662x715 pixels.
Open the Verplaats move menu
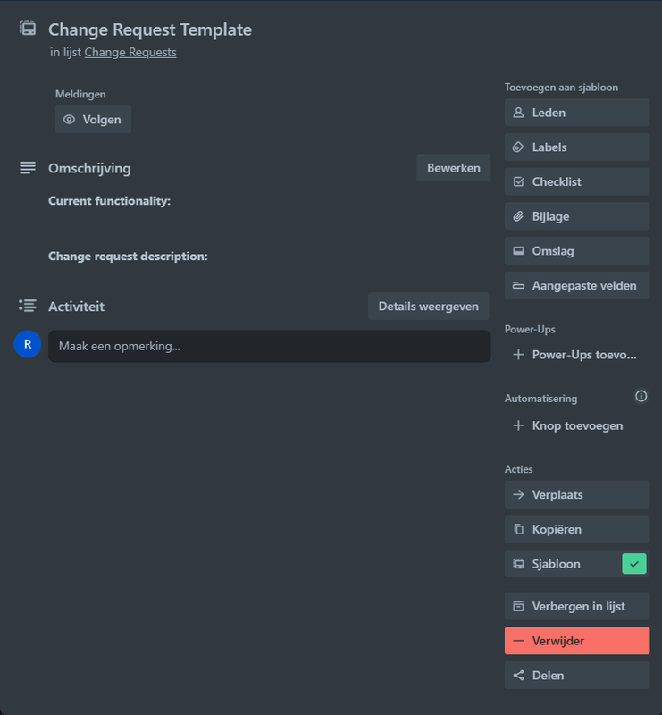(x=576, y=494)
